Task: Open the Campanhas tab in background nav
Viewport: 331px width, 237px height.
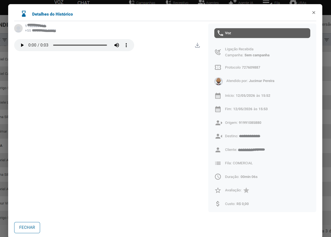Action: pos(142,2)
